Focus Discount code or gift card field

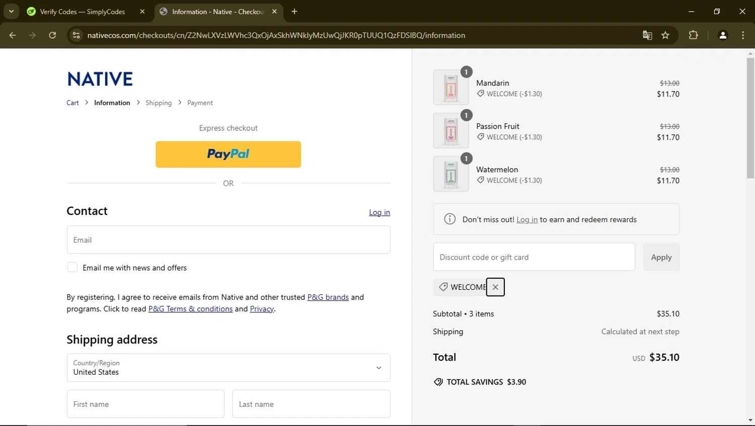[x=534, y=257]
